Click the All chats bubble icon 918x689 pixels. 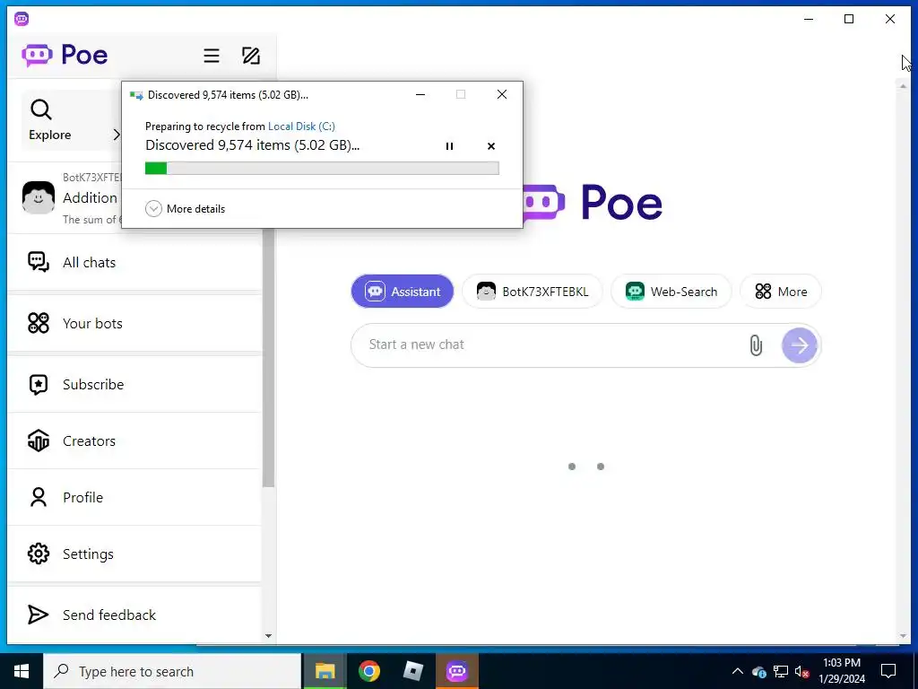39,262
